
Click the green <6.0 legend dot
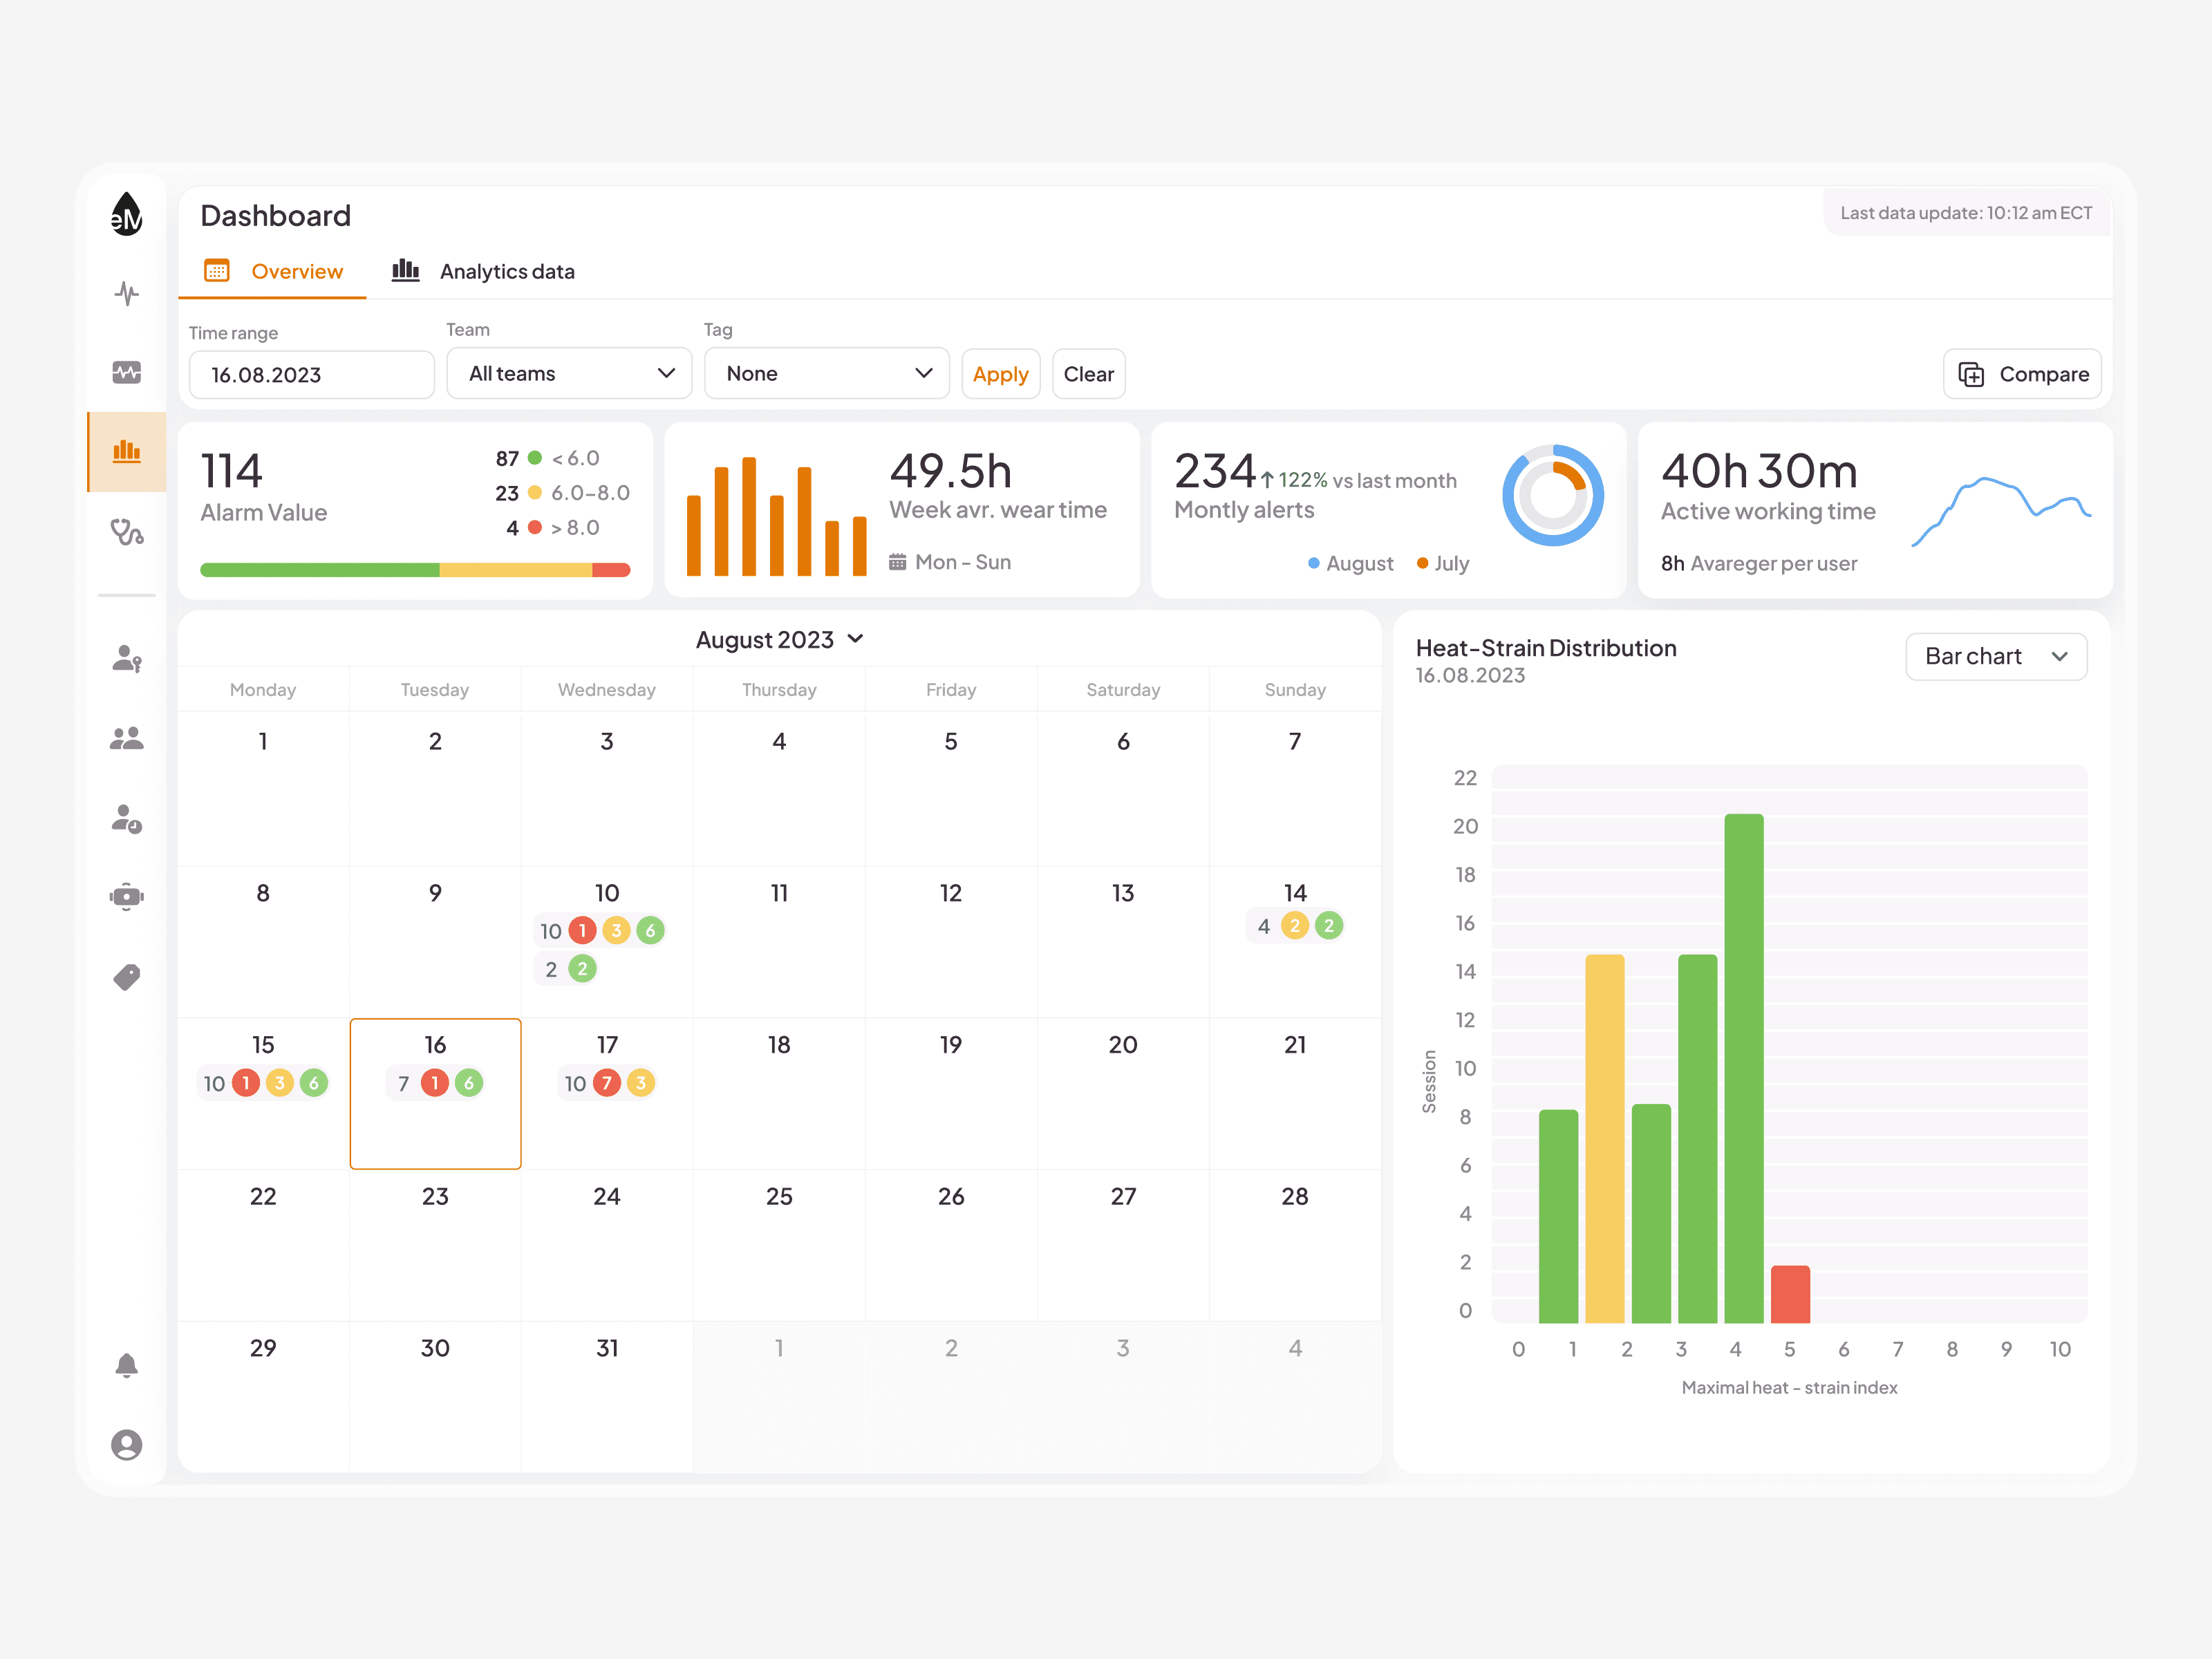click(535, 458)
